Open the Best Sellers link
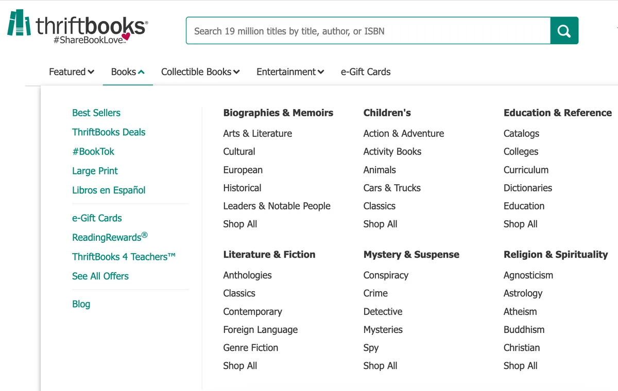 pos(96,113)
